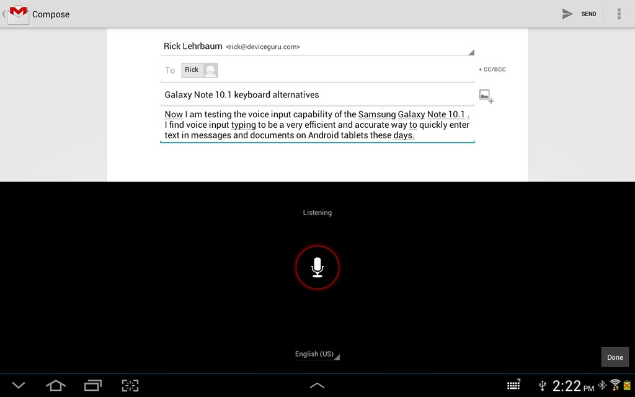
Task: Tap sender address rick@deviceguru.com
Action: point(263,47)
